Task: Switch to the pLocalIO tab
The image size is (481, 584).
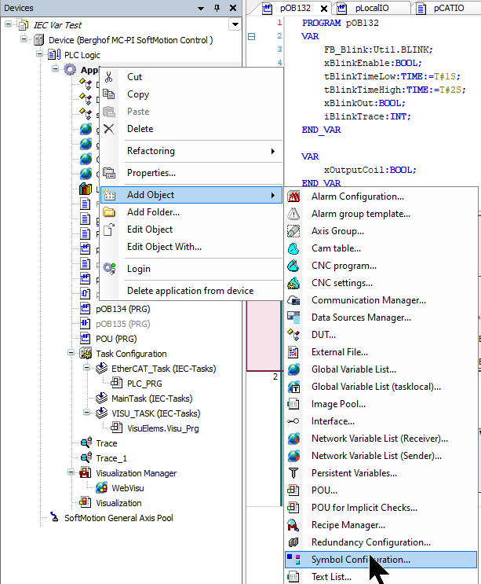Action: (372, 8)
